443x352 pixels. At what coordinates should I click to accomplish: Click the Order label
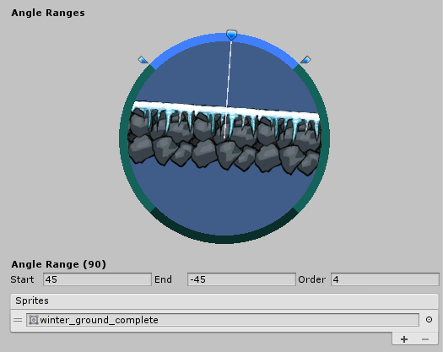(x=312, y=279)
